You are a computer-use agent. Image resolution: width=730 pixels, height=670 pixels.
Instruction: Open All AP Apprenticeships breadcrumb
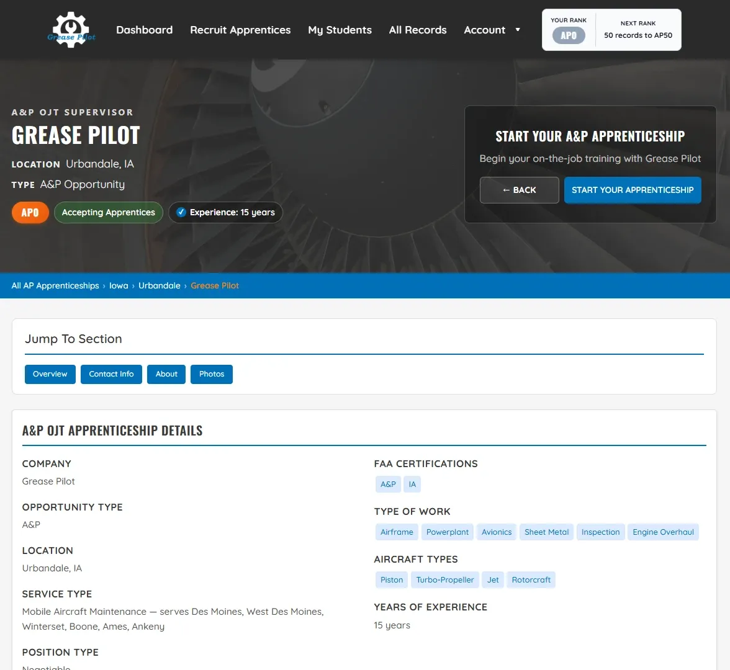click(55, 285)
